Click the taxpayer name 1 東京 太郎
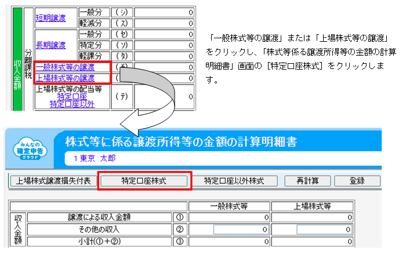The height and width of the screenshot is (254, 417). pyautogui.click(x=95, y=158)
